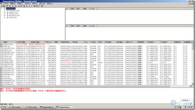Viewport: 195px width, 110px height.
Task: Select ADSLDPC.DLL name in module list
Action: point(9,70)
